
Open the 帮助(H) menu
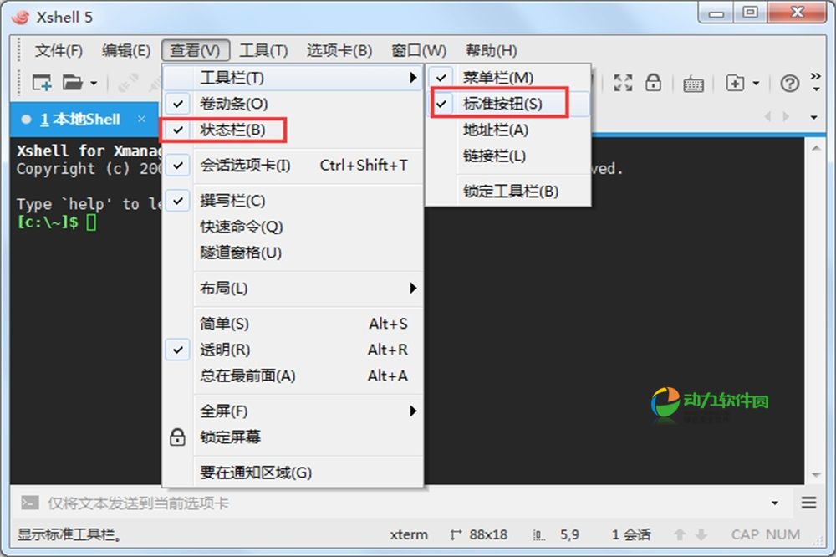point(491,51)
